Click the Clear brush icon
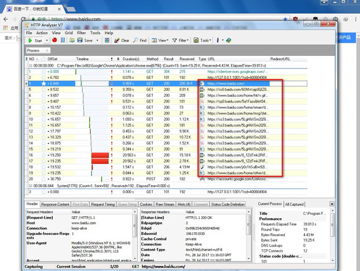This screenshot has height=271, width=360. point(117,40)
